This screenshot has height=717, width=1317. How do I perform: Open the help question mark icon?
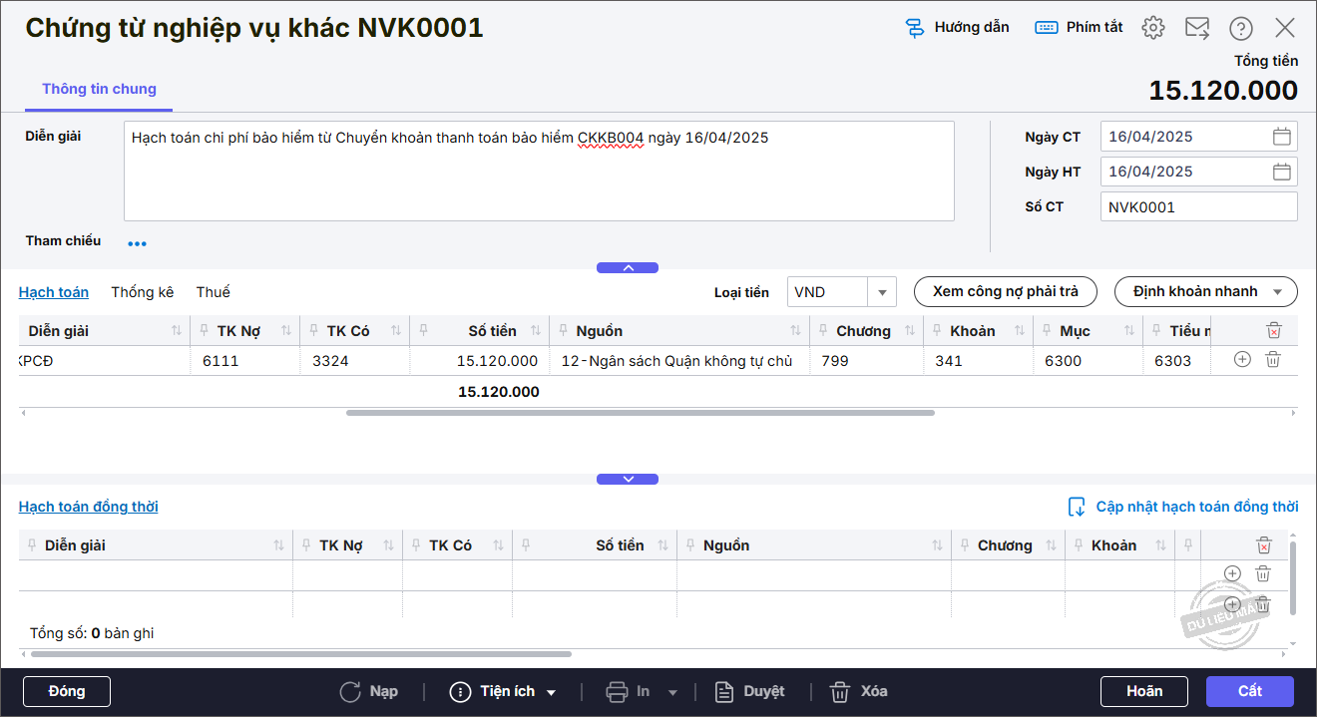pyautogui.click(x=1241, y=28)
